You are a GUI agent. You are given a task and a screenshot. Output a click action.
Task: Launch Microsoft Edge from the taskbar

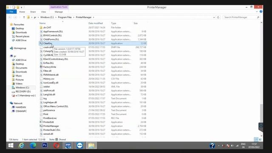(x=33, y=145)
